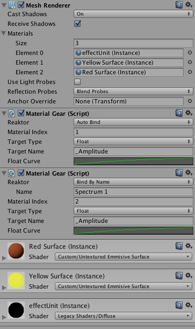Open Float Curve editor in second Material Gear

(x=133, y=230)
